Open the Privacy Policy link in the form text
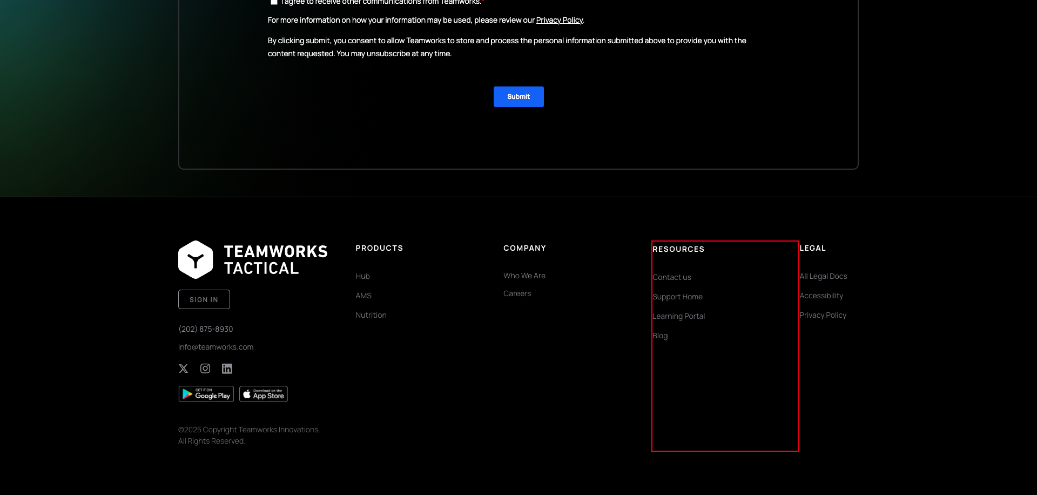This screenshot has height=495, width=1037. (x=559, y=20)
